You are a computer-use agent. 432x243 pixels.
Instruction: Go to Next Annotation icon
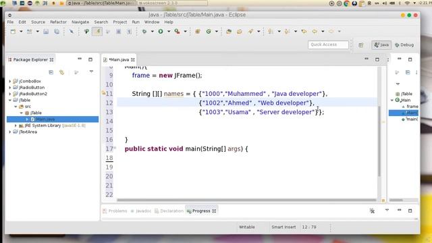271,32
